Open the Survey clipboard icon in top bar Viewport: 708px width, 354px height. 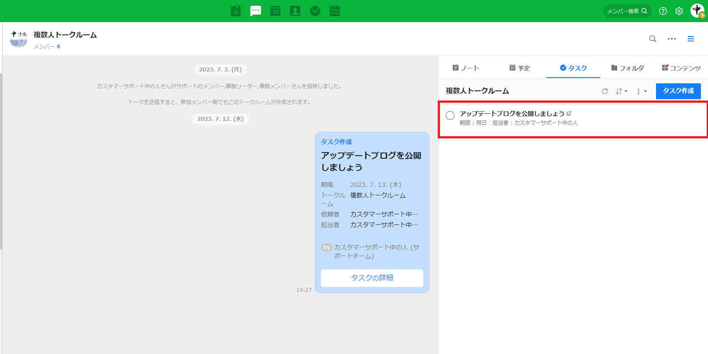[335, 11]
